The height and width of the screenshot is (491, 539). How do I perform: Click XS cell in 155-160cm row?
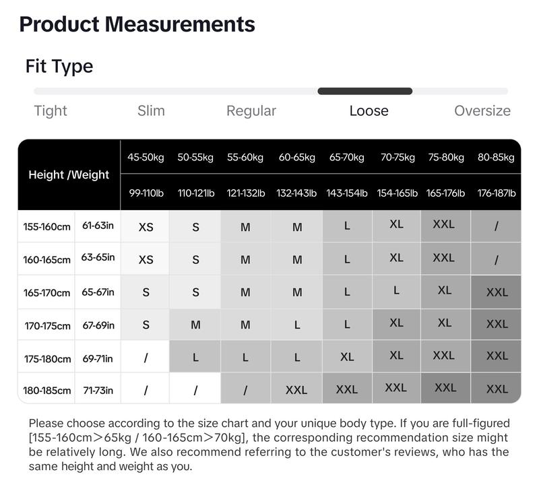tap(146, 227)
